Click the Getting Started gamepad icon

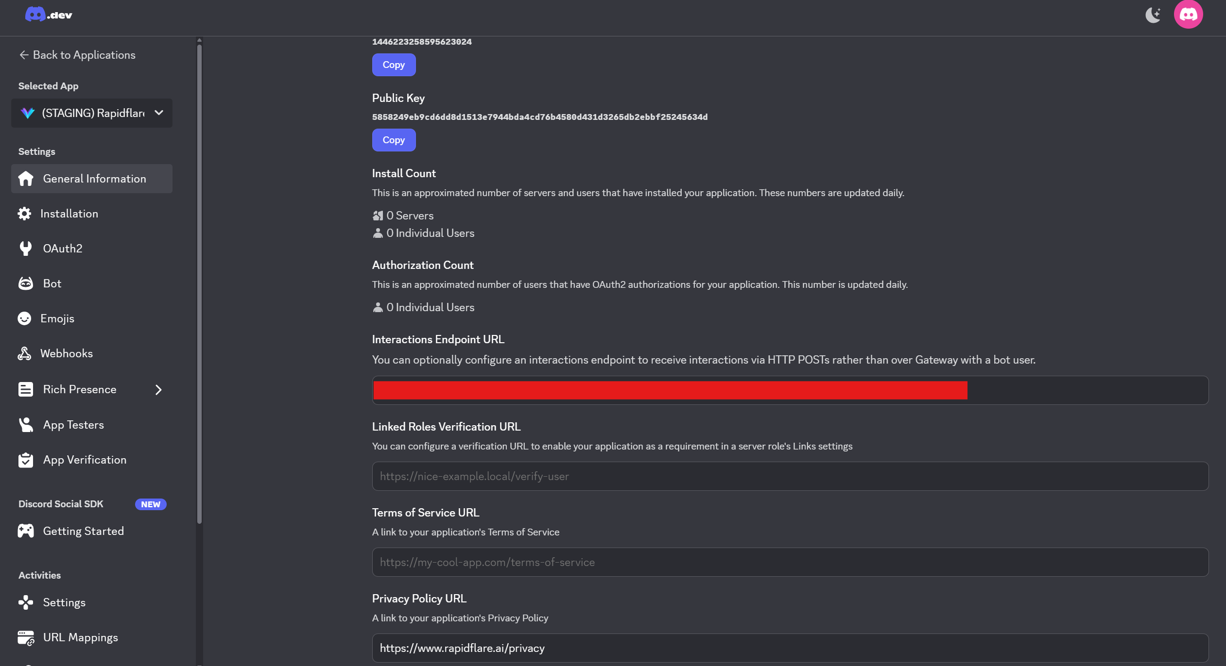(x=25, y=531)
